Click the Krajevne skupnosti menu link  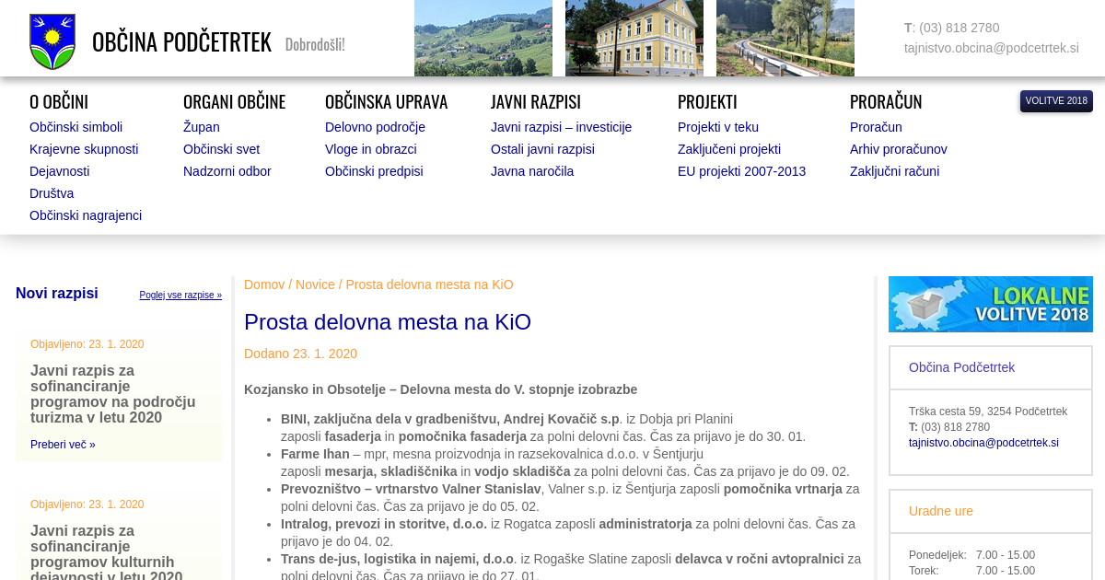click(x=84, y=149)
